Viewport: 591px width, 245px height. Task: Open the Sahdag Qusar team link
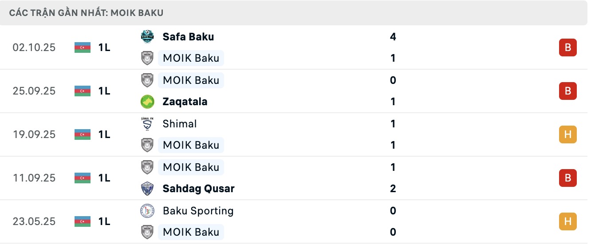click(198, 189)
